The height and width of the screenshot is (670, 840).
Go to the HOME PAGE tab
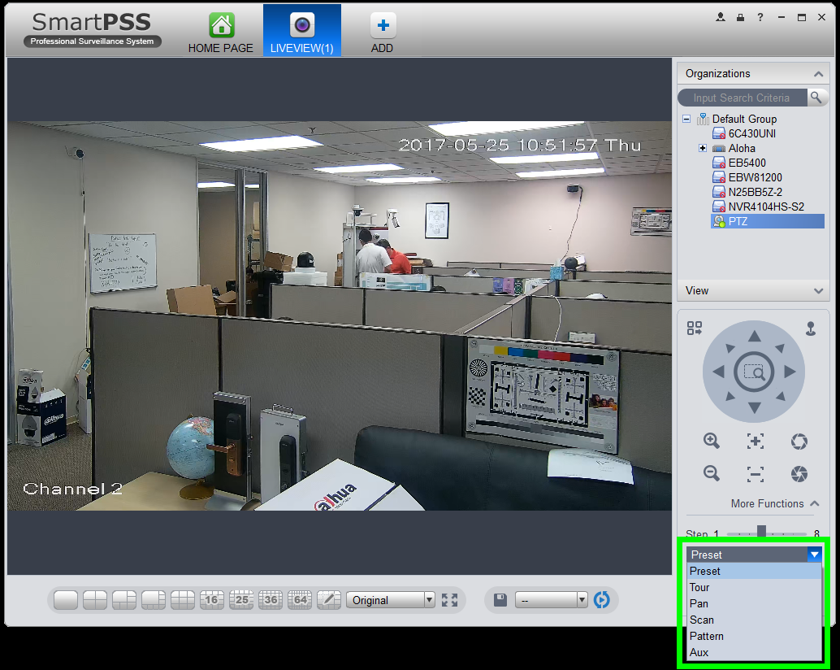click(x=221, y=33)
